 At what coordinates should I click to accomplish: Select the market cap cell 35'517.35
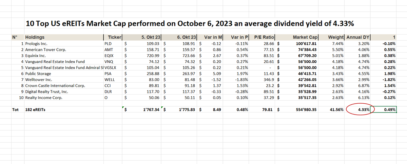[307, 98]
